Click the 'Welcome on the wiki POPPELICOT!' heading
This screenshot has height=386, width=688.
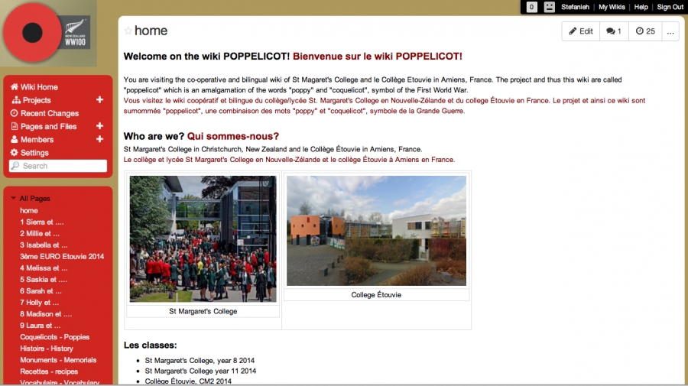pyautogui.click(x=206, y=56)
